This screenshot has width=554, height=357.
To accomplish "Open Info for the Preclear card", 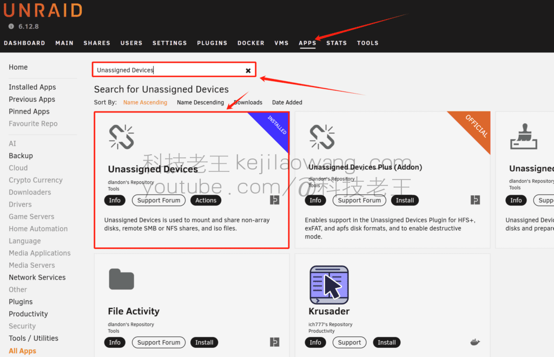I will (516, 200).
